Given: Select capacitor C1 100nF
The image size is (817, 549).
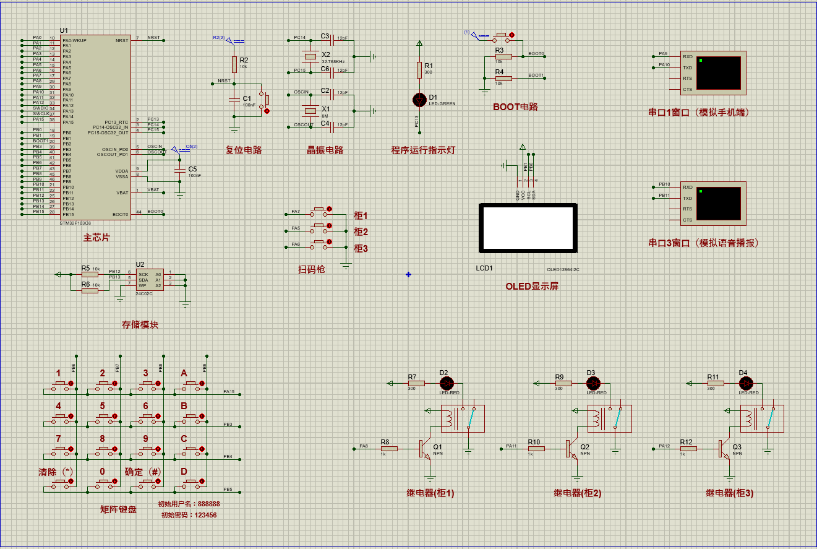Looking at the screenshot, I should [234, 99].
